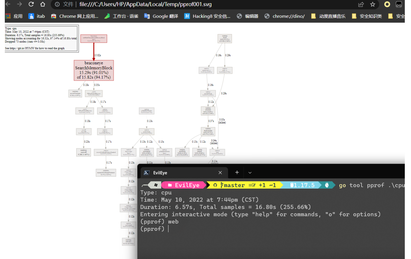Open the Chrome home page
Viewport: 411px width, 259px height.
tap(43, 4)
